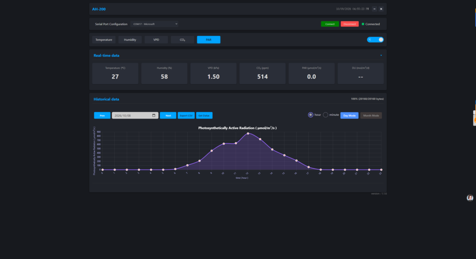
Task: Click the 100% (20160/20160 bytes) progress text
Action: click(x=367, y=99)
